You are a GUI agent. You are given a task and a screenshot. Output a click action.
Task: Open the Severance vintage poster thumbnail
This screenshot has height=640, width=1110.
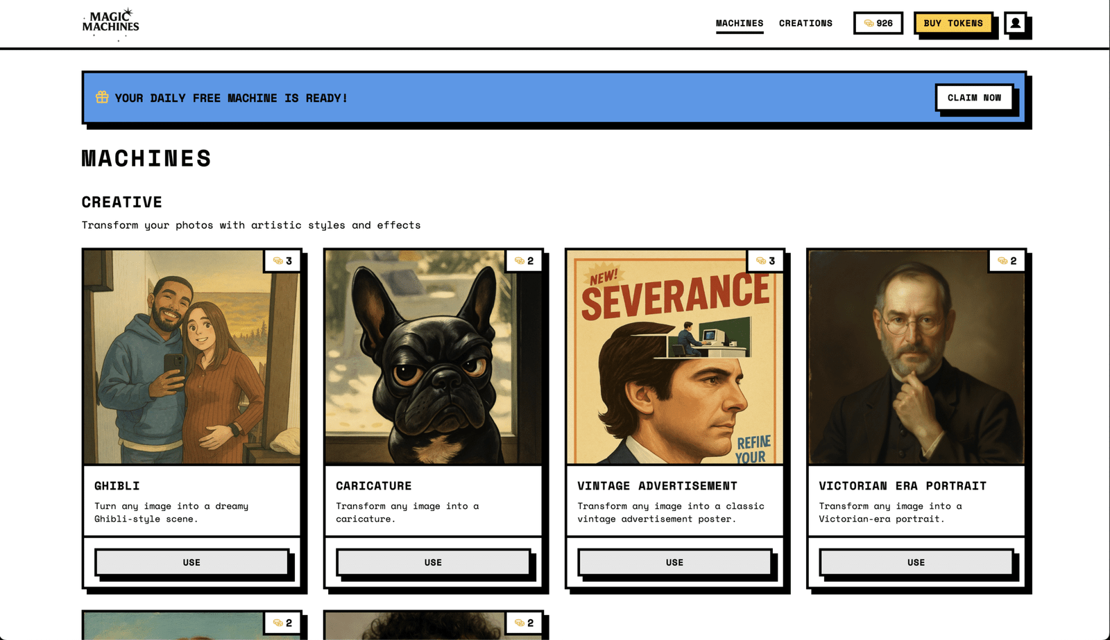(x=674, y=357)
